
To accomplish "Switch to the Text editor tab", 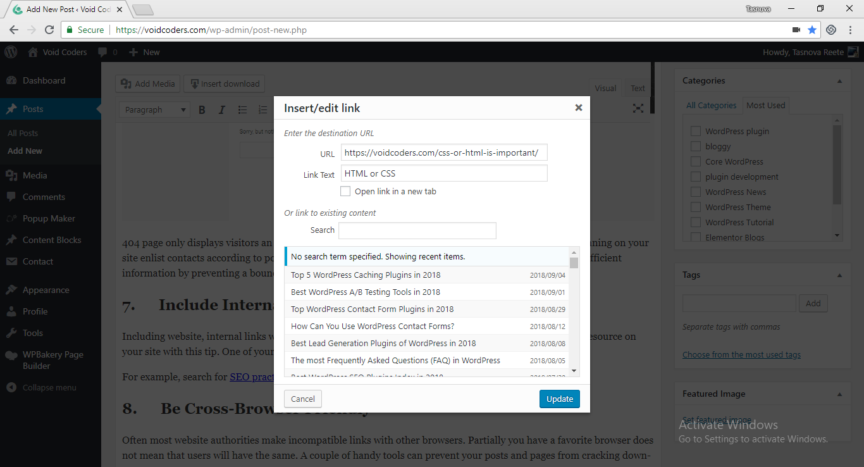I will (638, 89).
